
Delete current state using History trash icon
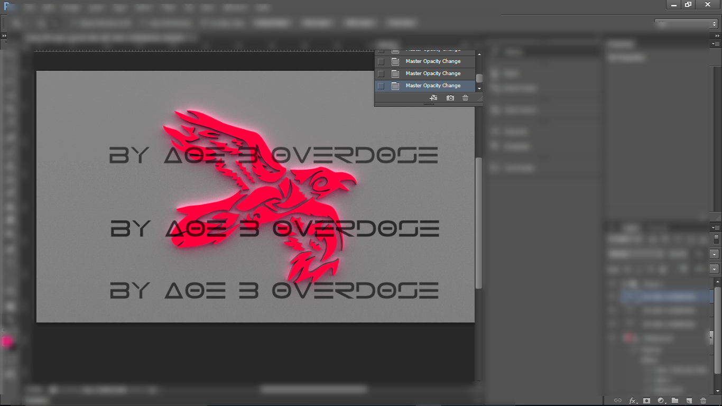[465, 98]
